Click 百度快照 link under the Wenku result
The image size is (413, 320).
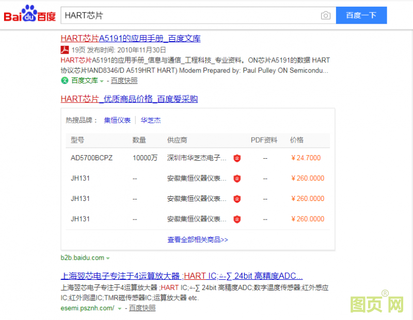[124, 80]
